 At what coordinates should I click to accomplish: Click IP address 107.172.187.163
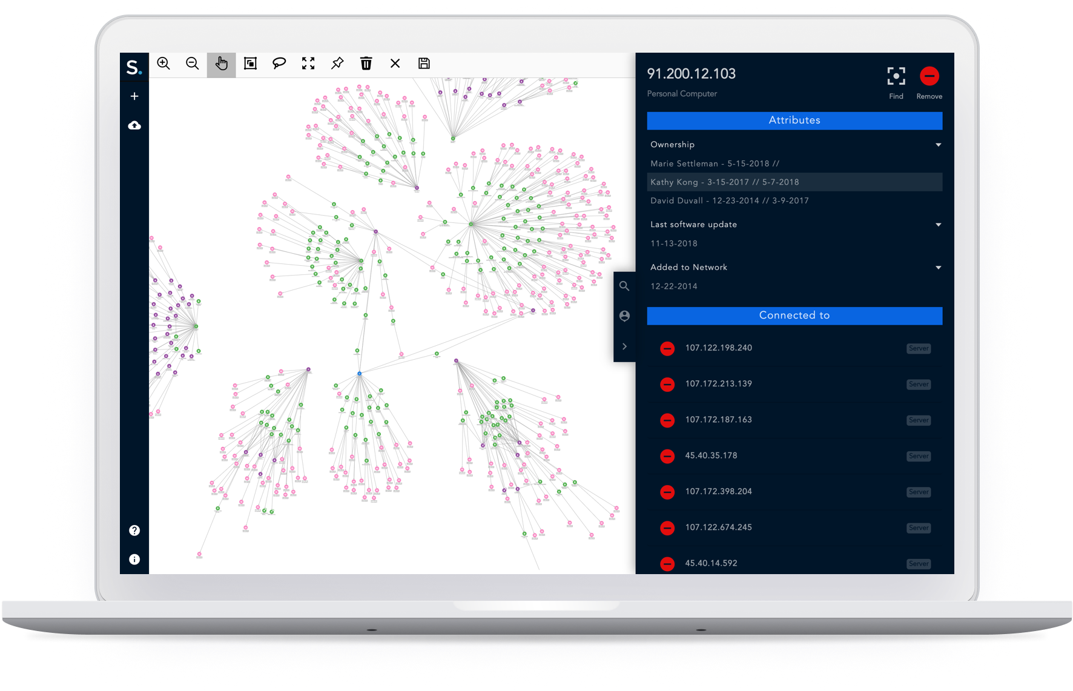718,420
